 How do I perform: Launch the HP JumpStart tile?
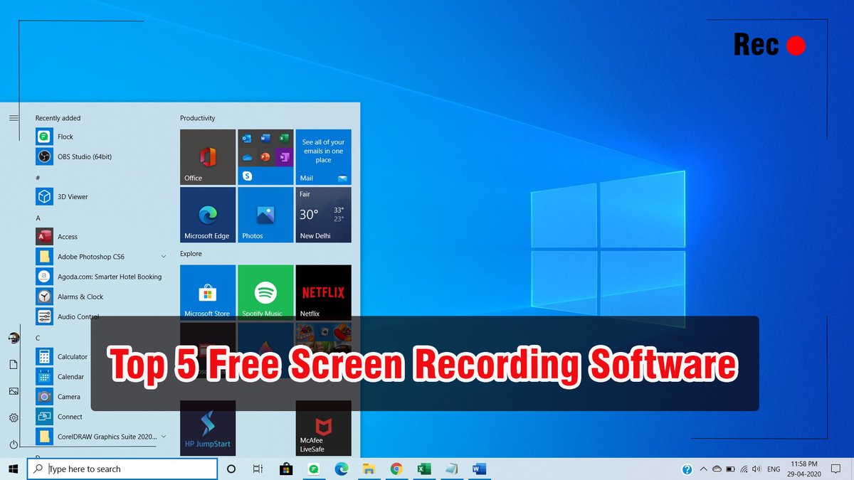tap(208, 428)
